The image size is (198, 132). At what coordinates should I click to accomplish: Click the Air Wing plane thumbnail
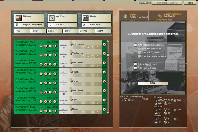click(52, 18)
